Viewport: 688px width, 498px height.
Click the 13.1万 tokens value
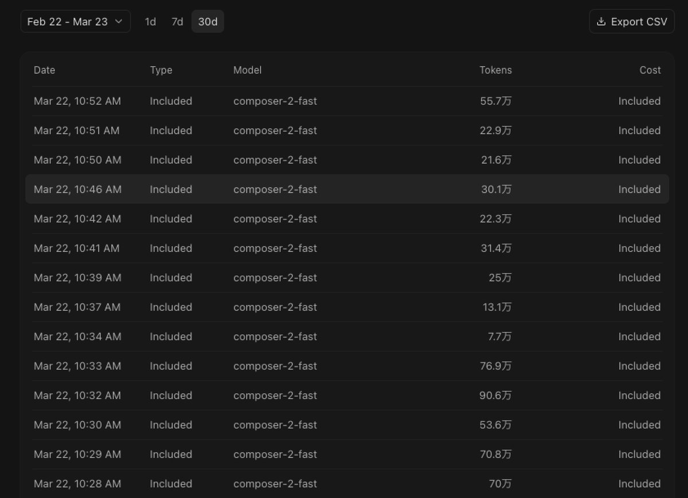coord(497,307)
